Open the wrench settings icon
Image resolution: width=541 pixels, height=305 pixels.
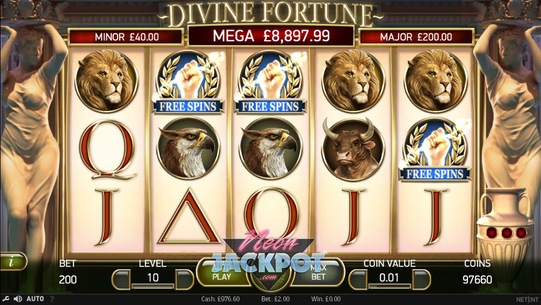tap(6, 299)
